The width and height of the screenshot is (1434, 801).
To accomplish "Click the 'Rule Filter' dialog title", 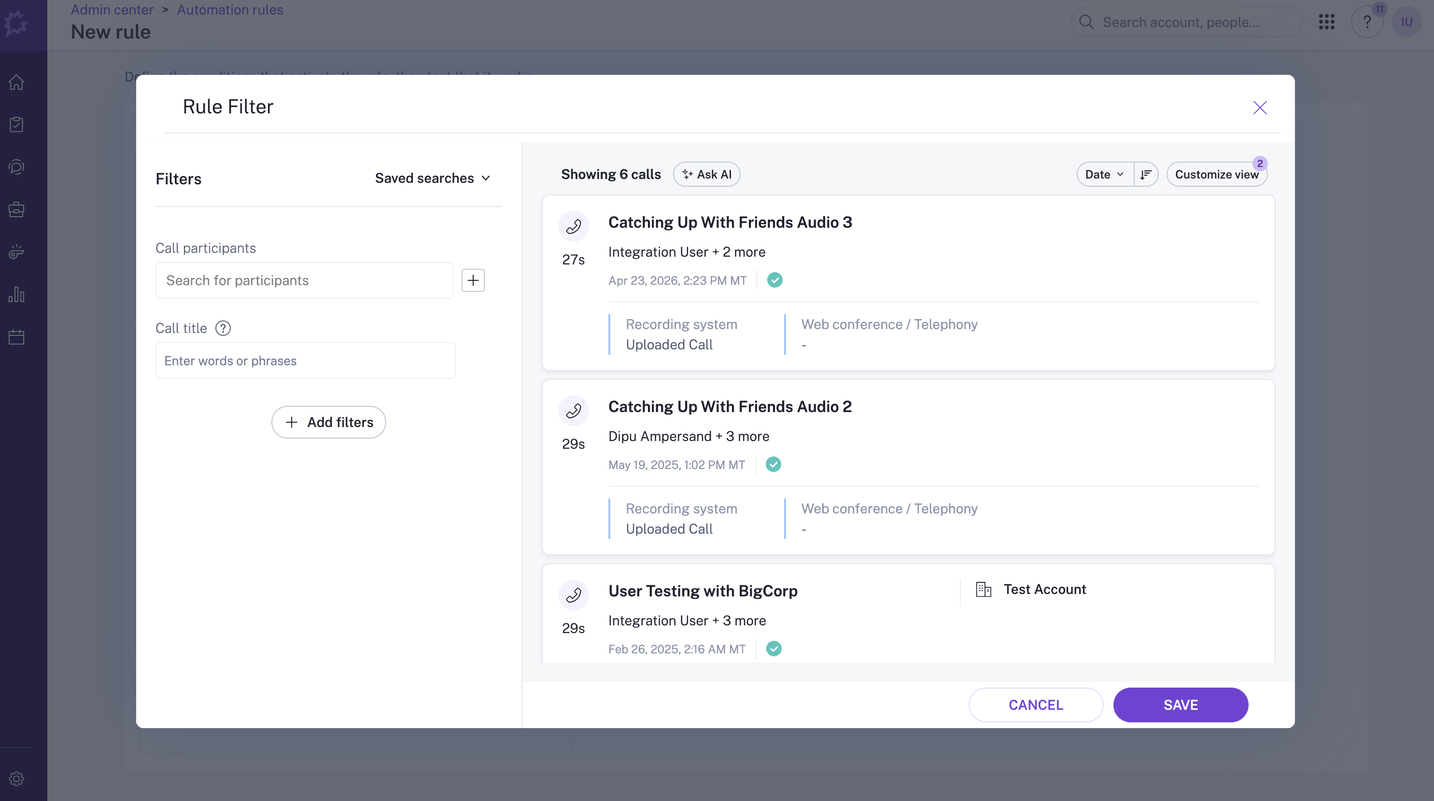I will click(x=228, y=106).
